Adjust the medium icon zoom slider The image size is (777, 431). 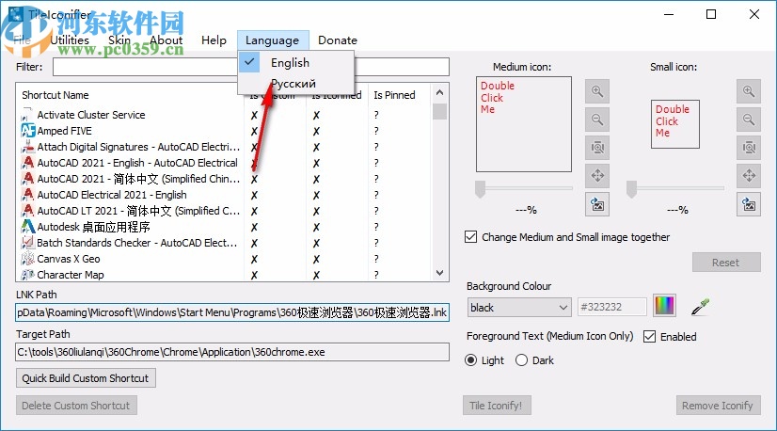click(524, 188)
